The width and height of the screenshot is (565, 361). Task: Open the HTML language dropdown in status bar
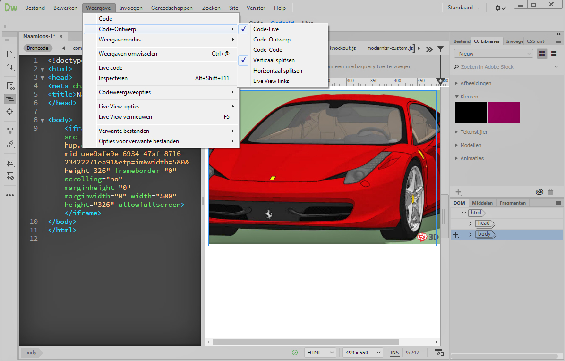pyautogui.click(x=320, y=353)
